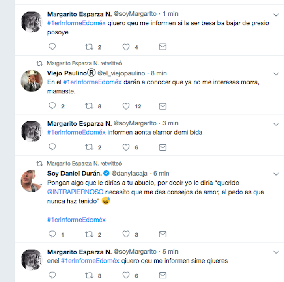Click the '8 min' timestamp on Paulino's tweet

click(x=159, y=73)
